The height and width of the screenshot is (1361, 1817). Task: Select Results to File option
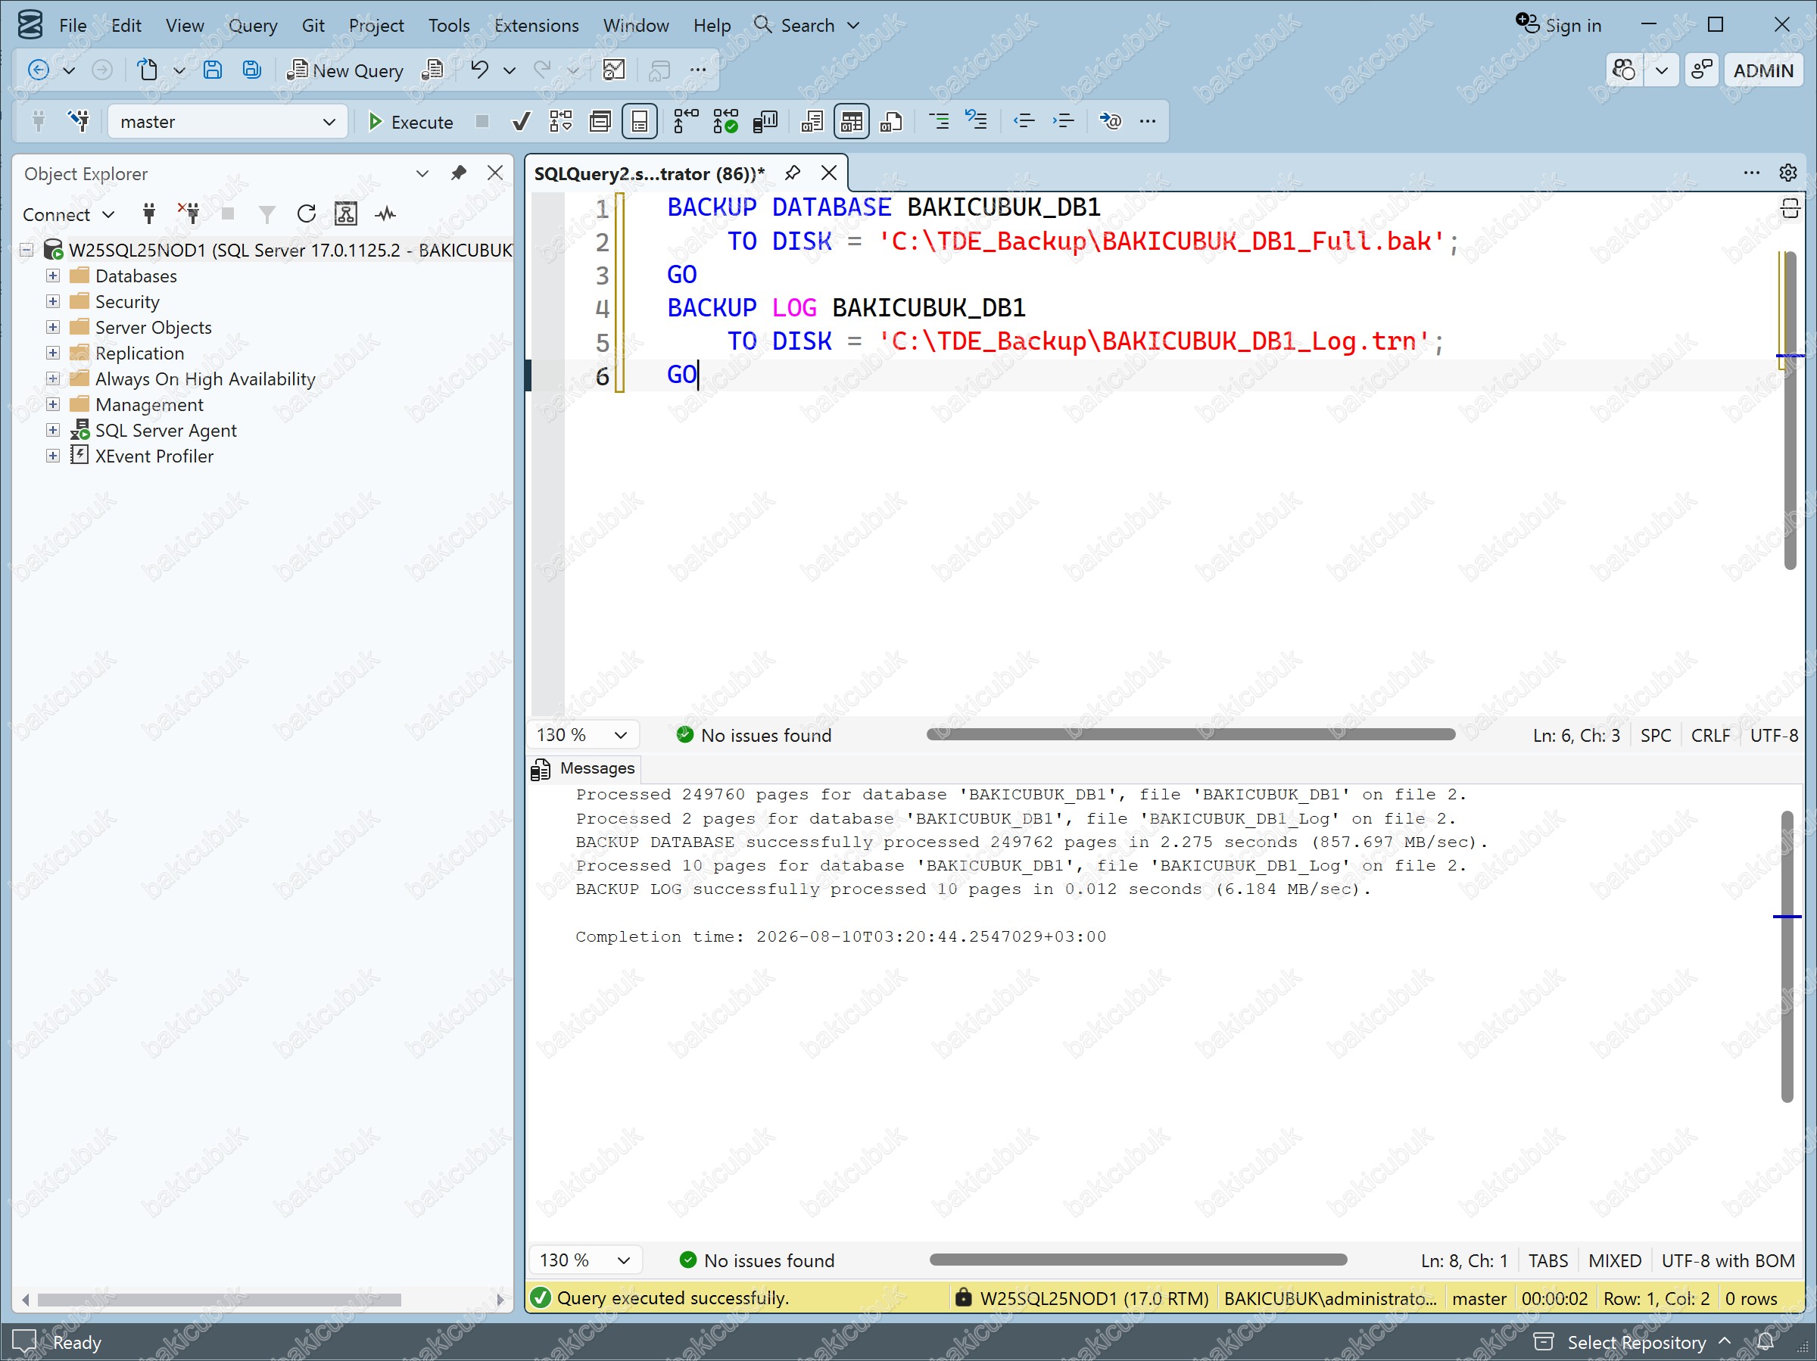click(891, 122)
